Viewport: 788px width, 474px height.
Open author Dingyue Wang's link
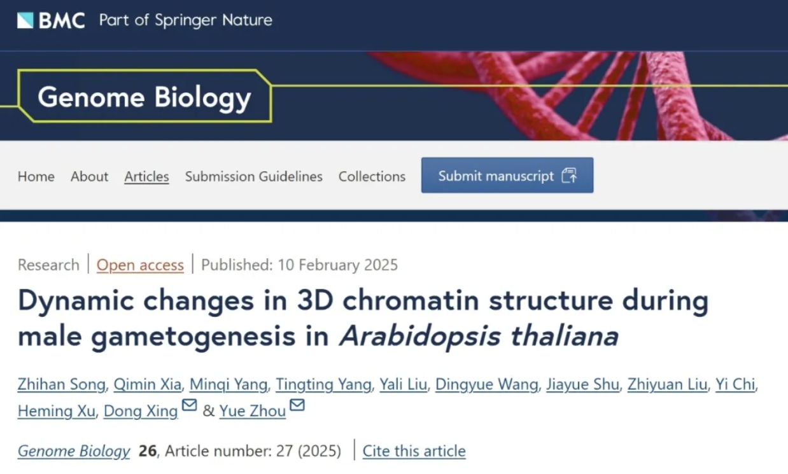pyautogui.click(x=486, y=384)
